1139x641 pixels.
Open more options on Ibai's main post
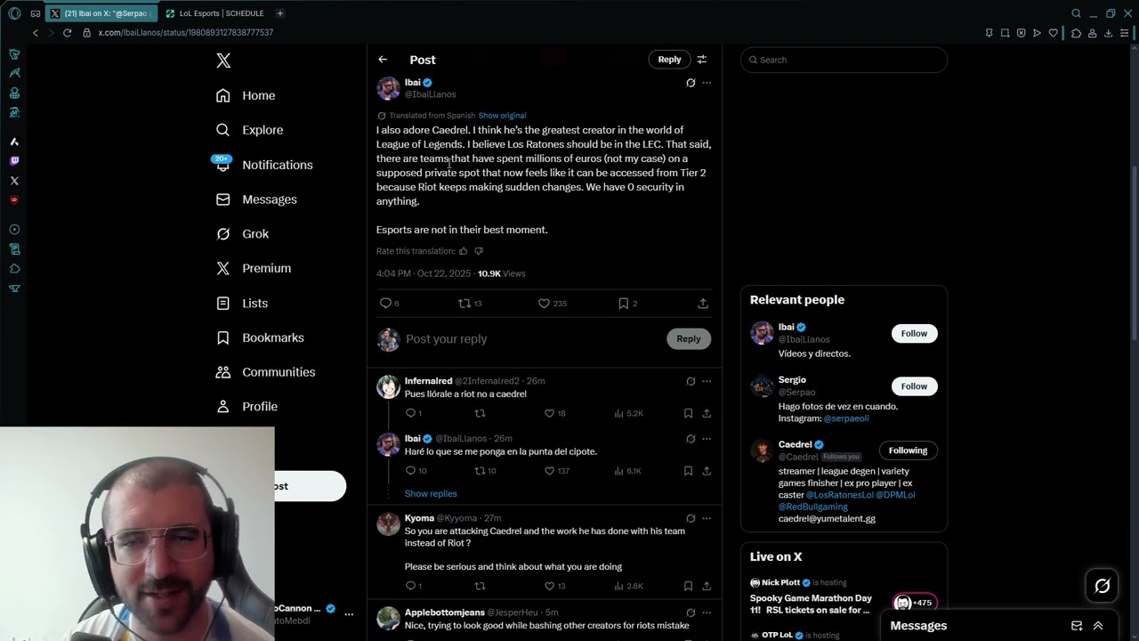point(707,83)
